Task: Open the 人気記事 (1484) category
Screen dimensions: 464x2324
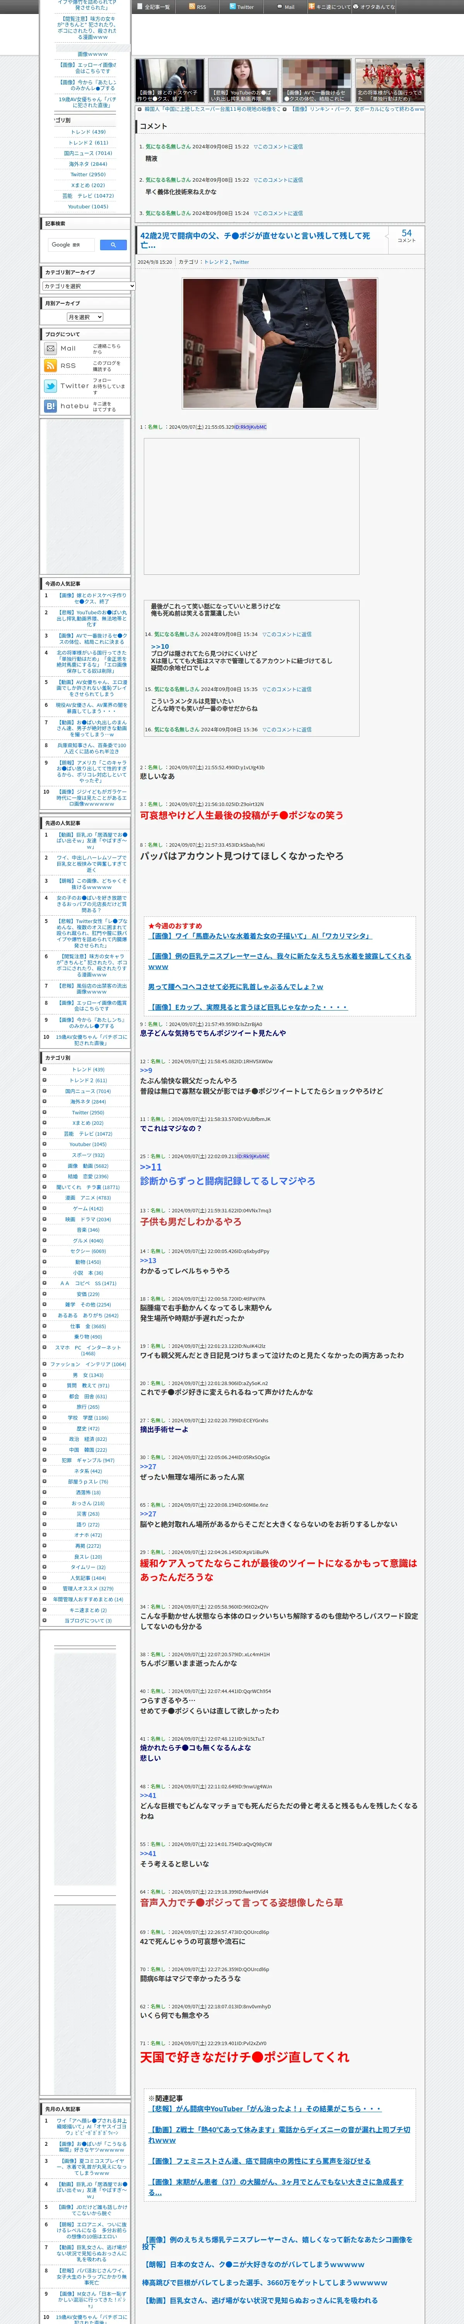Action: tap(87, 1578)
